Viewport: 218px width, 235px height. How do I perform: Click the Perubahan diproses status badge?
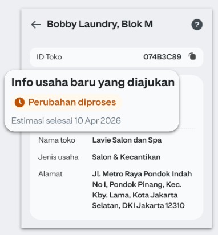click(x=67, y=102)
